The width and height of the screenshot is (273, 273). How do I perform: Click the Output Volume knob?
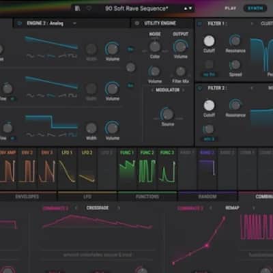[180, 46]
